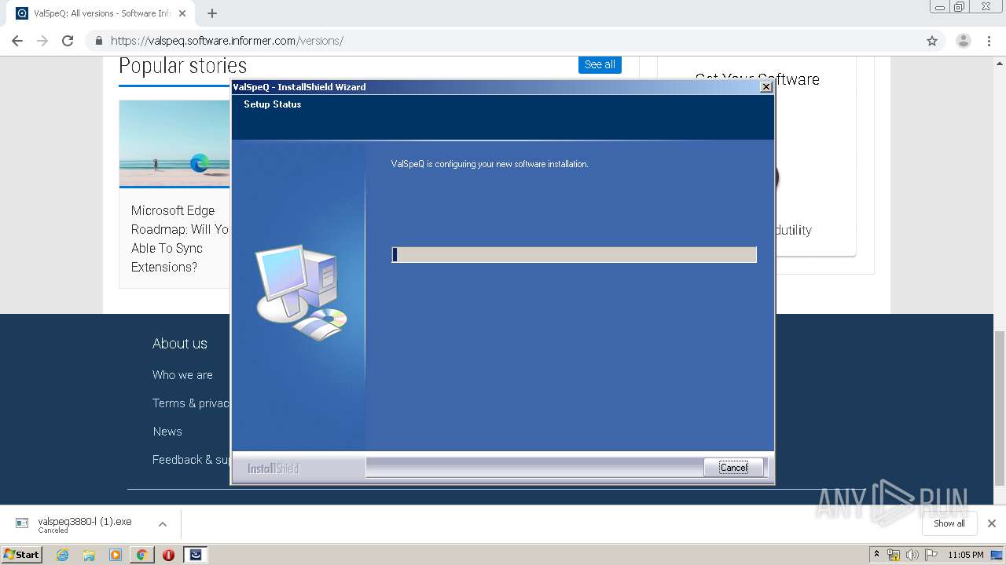1006x565 pixels.
Task: Launch Internet Explorer from taskbar
Action: tap(62, 555)
